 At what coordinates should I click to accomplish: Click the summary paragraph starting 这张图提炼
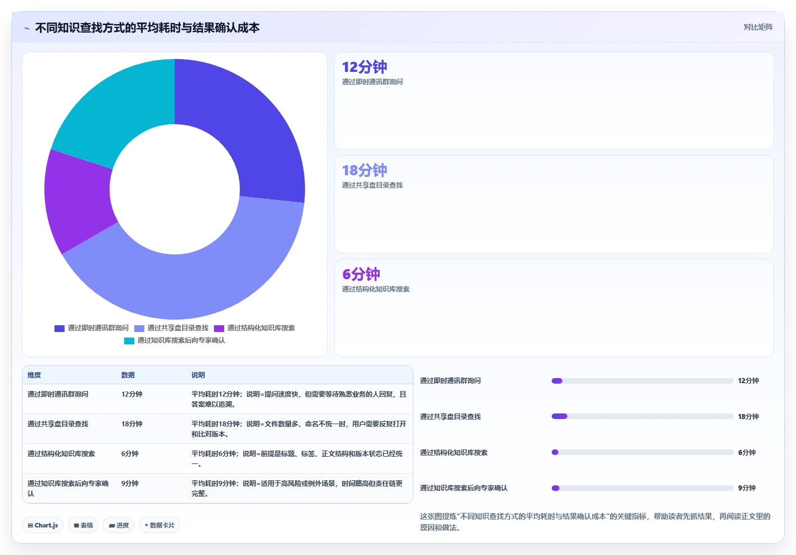tap(595, 522)
